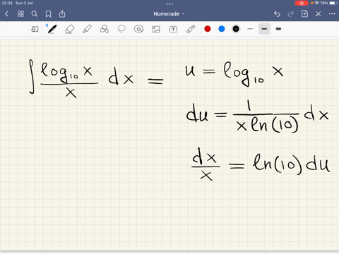The height and width of the screenshot is (254, 339).
Task: Tap the Wi-Fi status icon in the status bar
Action: click(x=316, y=3)
